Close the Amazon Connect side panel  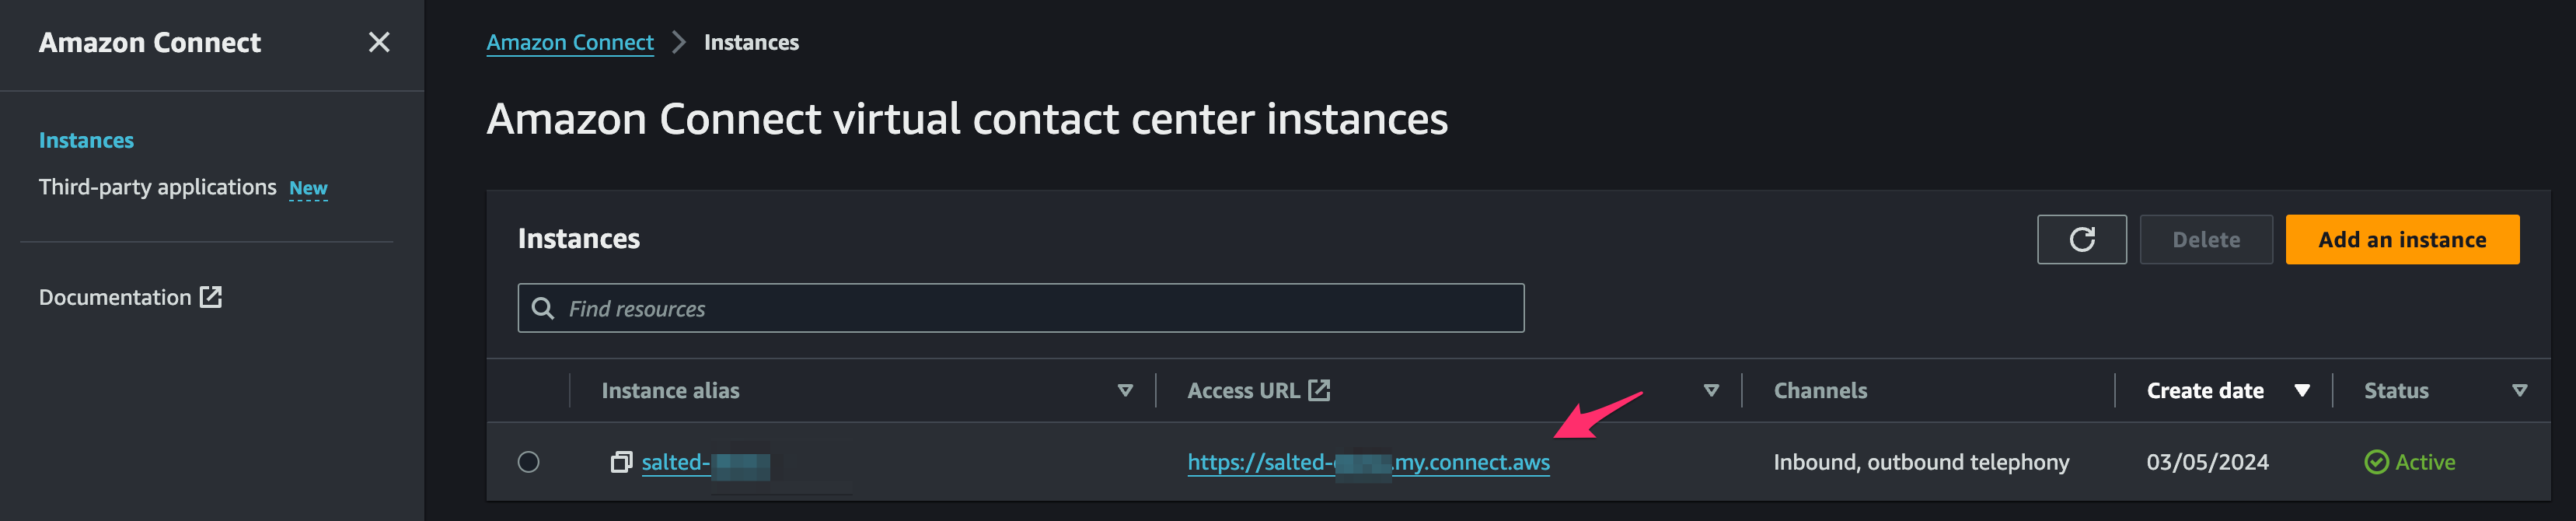379,42
